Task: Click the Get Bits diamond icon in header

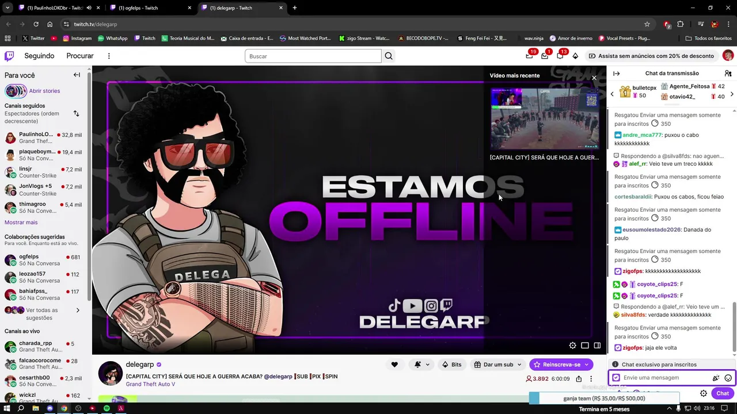Action: (x=575, y=56)
